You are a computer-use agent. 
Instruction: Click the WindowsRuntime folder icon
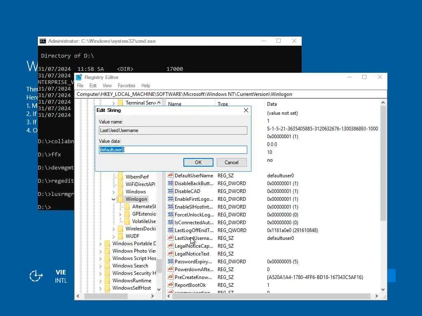(x=108, y=281)
